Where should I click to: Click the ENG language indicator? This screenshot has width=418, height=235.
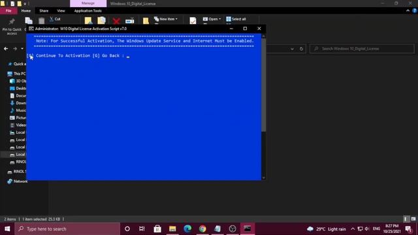pos(376,229)
